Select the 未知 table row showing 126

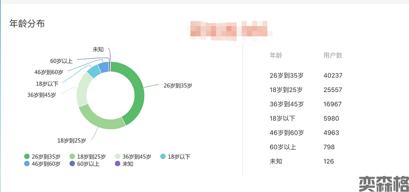point(306,161)
